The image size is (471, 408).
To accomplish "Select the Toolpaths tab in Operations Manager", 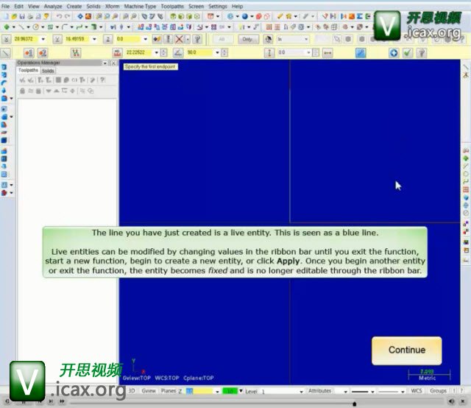I will (28, 70).
